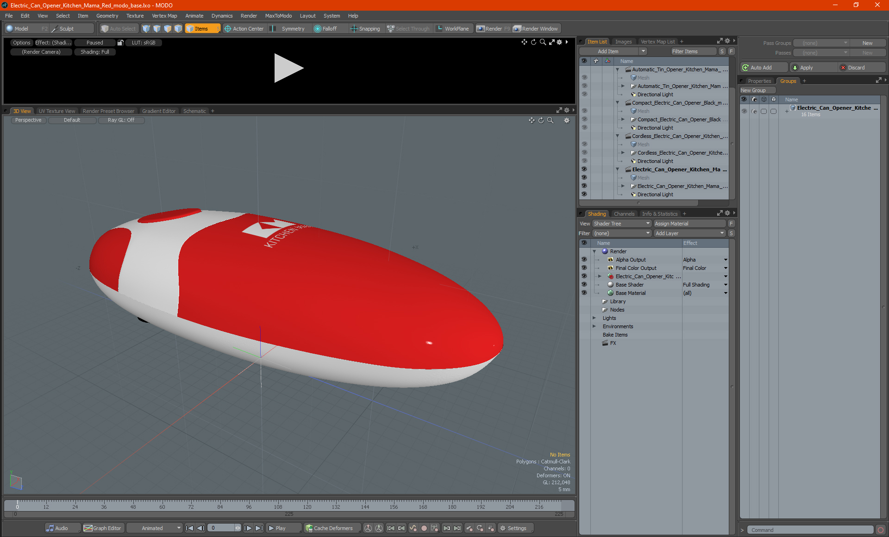Screen dimensions: 889x537
Task: Hide first Directional Light via eye icon
Action: 584,94
